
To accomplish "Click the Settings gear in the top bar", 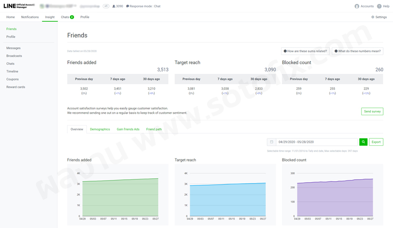I will coord(379,17).
